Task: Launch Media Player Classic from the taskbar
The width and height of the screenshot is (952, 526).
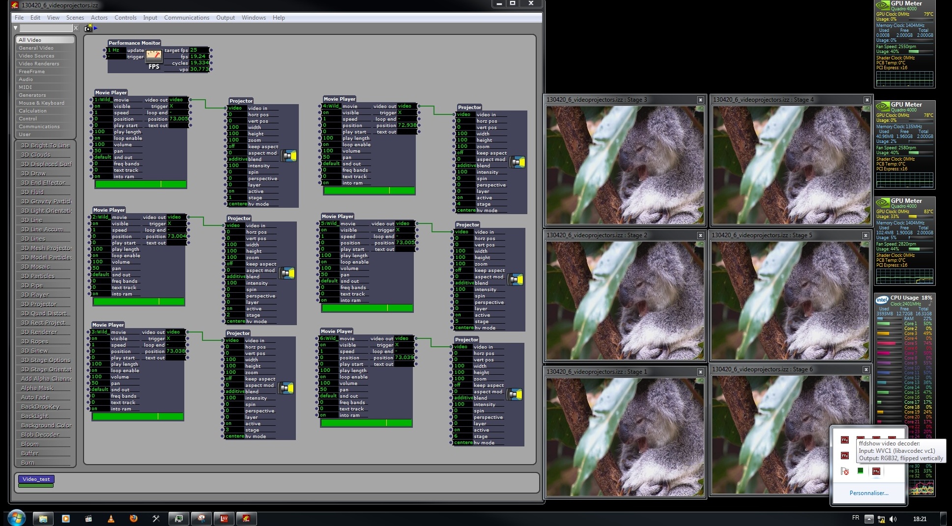Action: 88,519
